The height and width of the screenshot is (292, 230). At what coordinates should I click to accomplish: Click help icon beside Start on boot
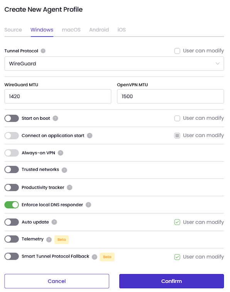pyautogui.click(x=55, y=118)
